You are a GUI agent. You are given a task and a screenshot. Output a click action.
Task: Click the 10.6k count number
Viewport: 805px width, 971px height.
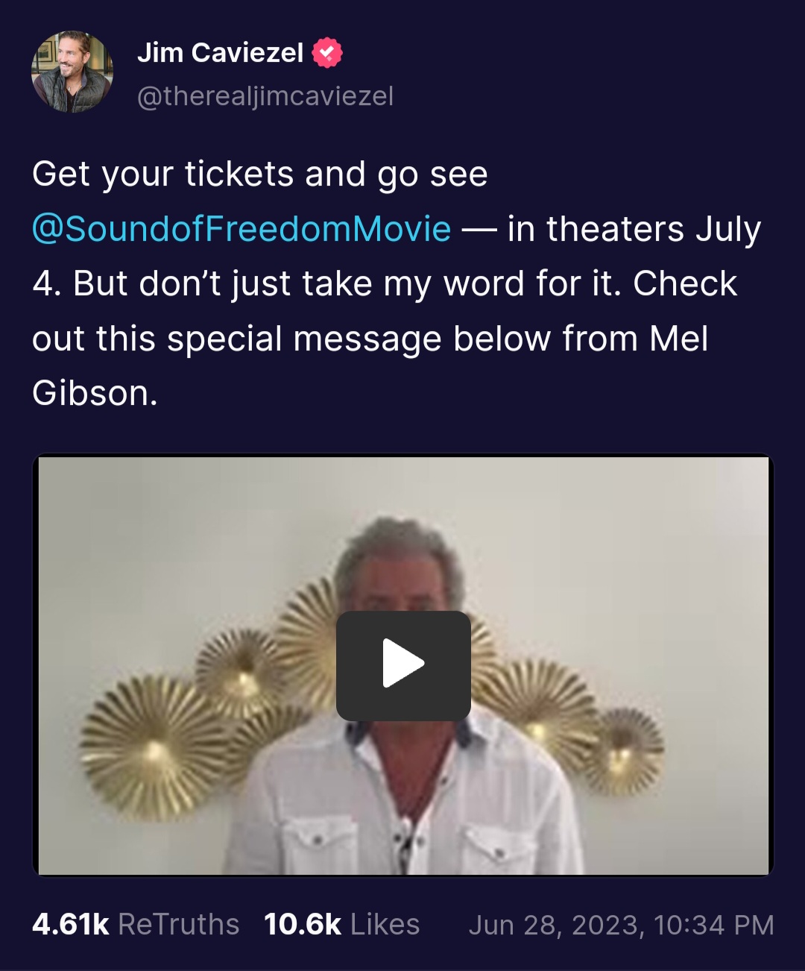pos(303,925)
